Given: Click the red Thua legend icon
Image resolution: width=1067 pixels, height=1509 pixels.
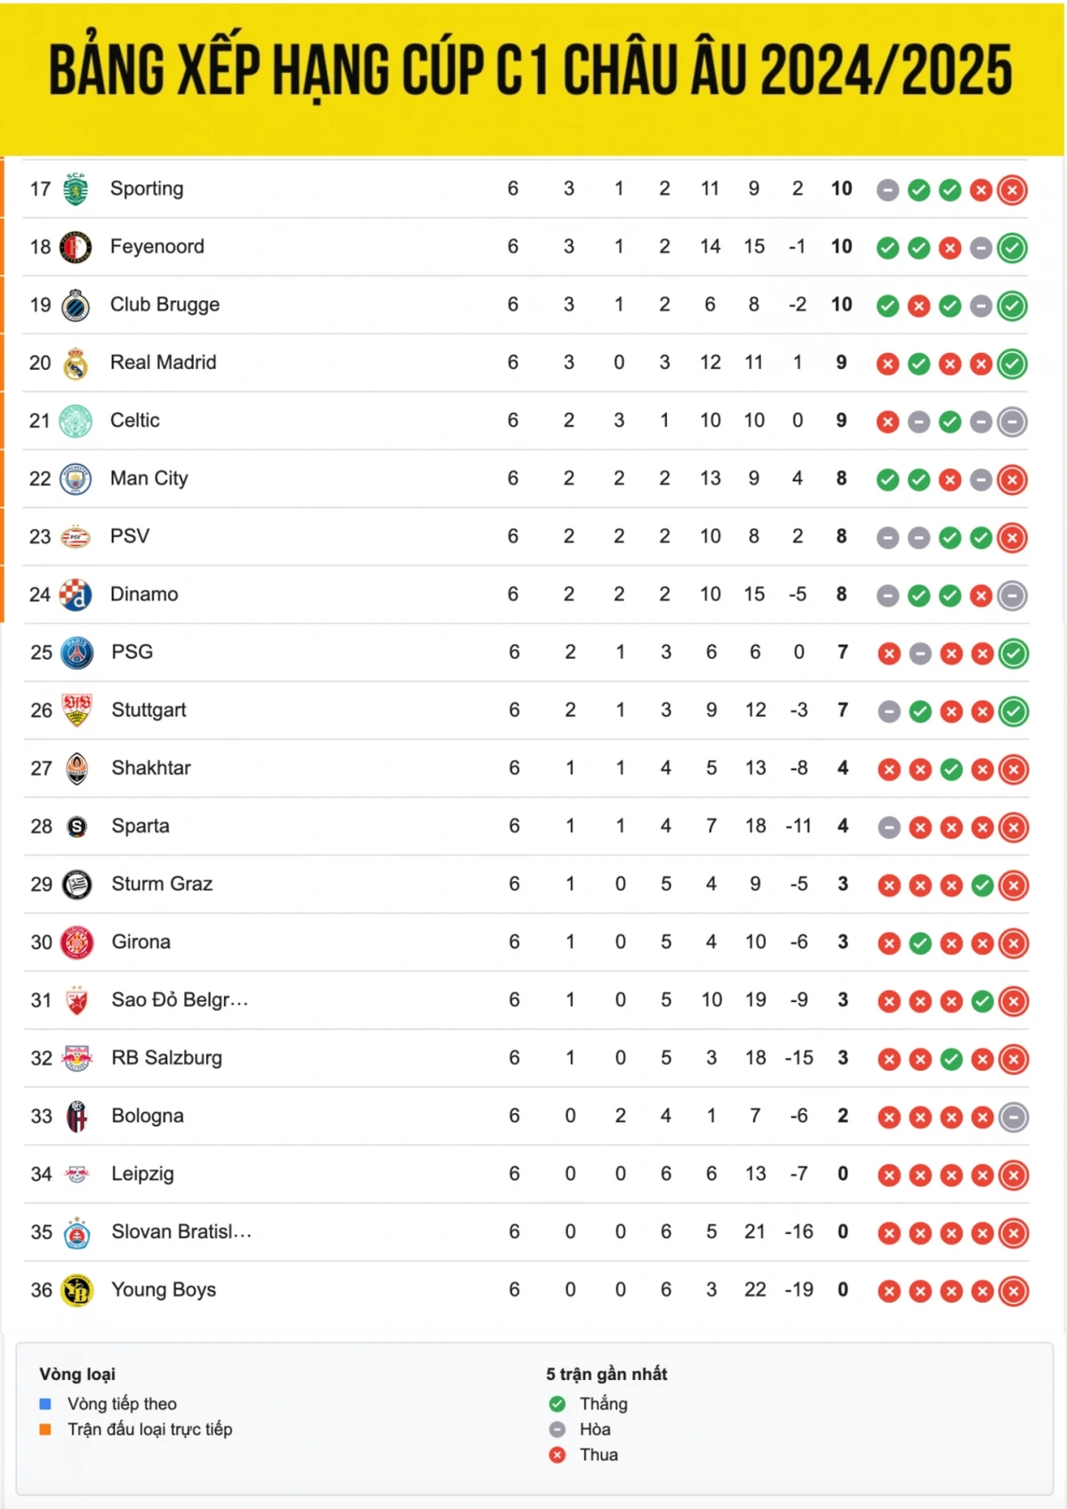Looking at the screenshot, I should tap(558, 1455).
